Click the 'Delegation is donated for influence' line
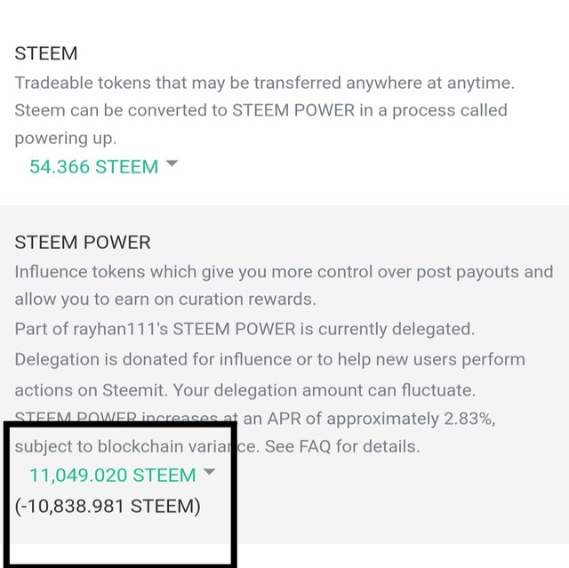 [269, 360]
